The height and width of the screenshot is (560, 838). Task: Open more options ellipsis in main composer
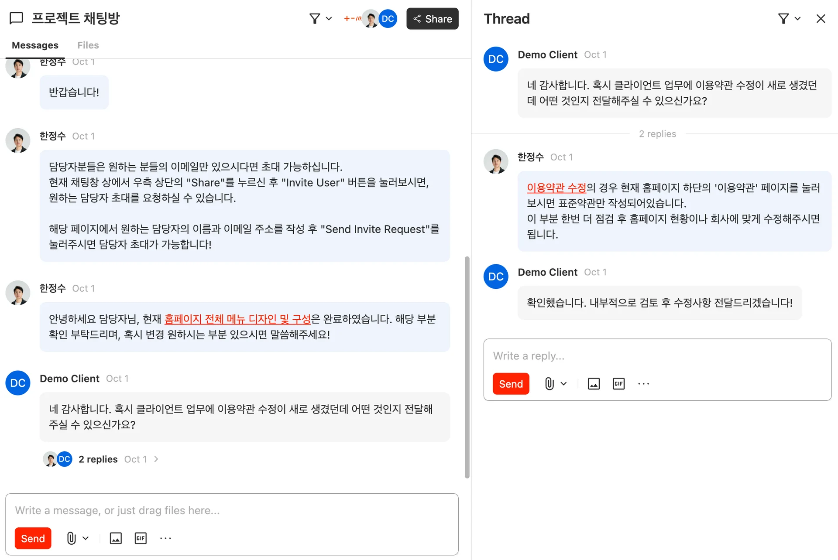[165, 538]
